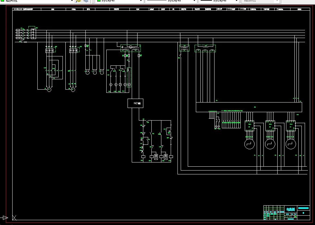
Task: Click the rightmost servo motor circle symbol
Action: click(291, 144)
